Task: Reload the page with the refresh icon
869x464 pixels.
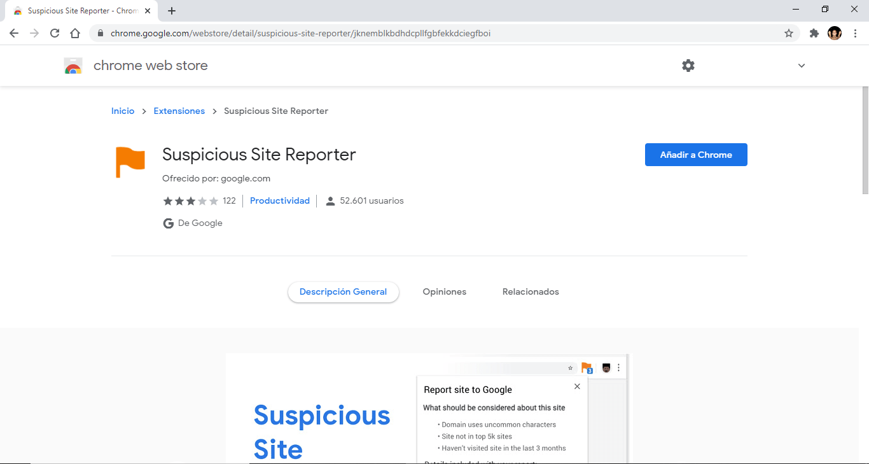Action: (55, 33)
